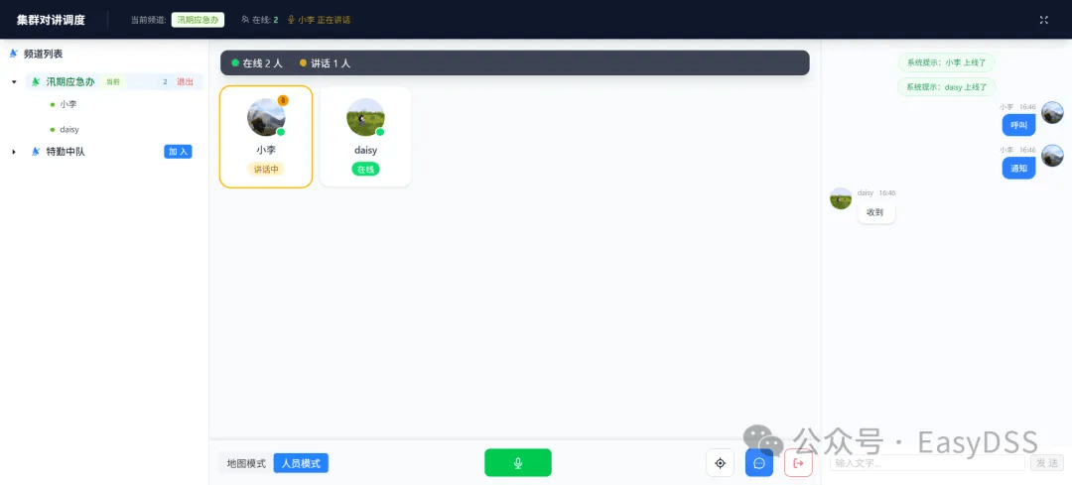Screen dimensions: 1072x485
Task: Toggle the blue chat panel icon
Action: click(759, 463)
